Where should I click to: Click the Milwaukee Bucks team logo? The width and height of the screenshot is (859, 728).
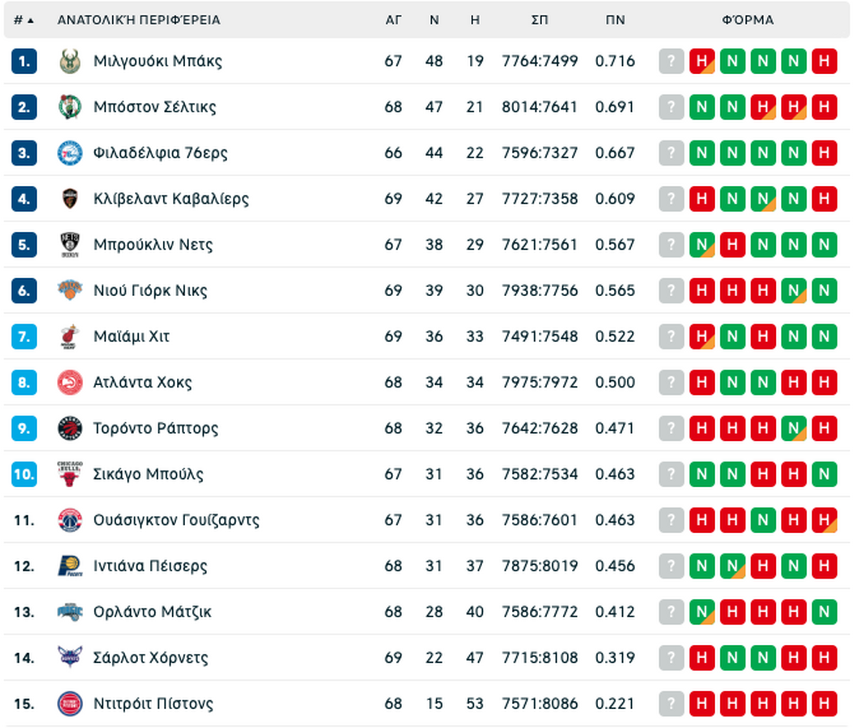click(70, 61)
